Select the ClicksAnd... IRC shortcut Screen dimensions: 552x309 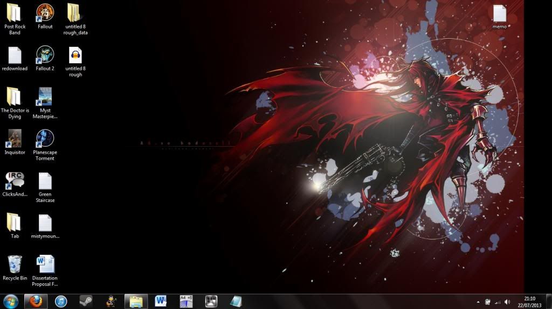point(15,184)
